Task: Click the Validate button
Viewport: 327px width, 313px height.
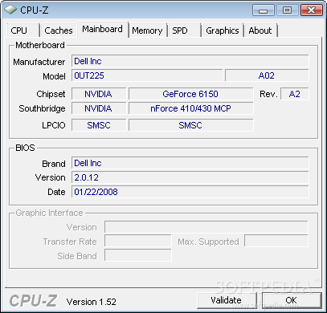Action: [227, 300]
